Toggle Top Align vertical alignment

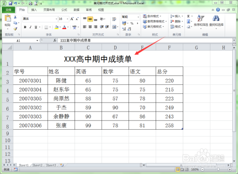pyautogui.click(x=85, y=19)
